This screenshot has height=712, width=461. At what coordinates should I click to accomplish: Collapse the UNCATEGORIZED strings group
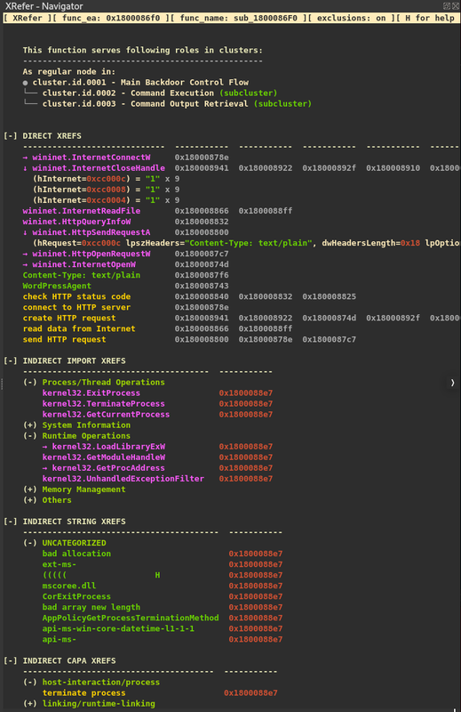(x=30, y=543)
